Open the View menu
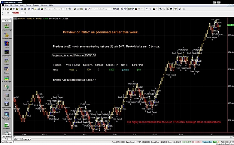 tap(16, 5)
